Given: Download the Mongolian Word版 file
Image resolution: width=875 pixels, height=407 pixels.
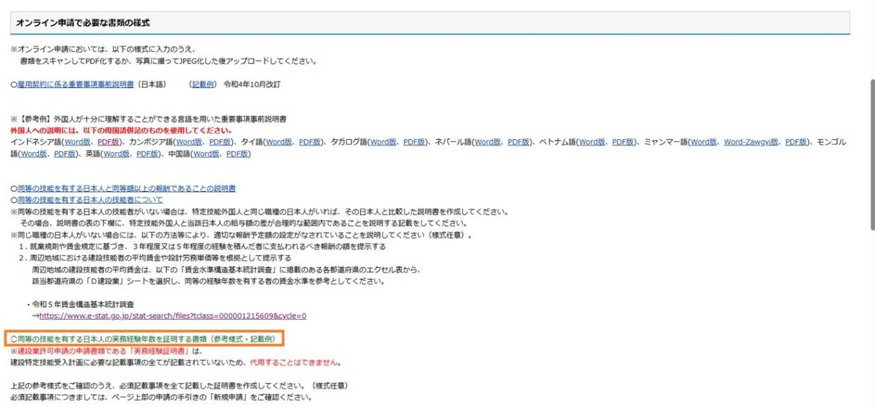Looking at the screenshot, I should coord(33,154).
